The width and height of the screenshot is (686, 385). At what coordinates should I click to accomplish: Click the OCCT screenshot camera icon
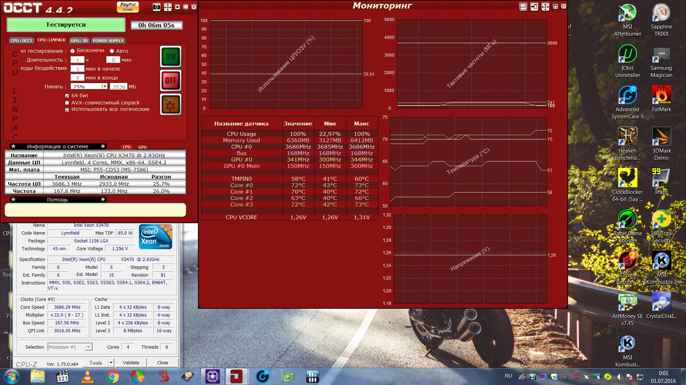(x=156, y=7)
